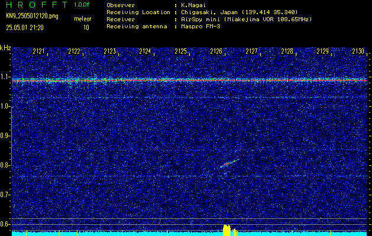
Task: Click the red carrier line below the 1.1 kHz mark
Action: pyautogui.click(x=189, y=81)
